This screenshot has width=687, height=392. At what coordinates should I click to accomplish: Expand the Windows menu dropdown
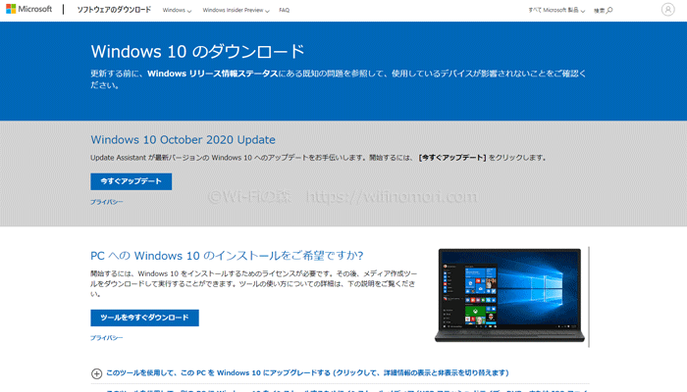177,10
